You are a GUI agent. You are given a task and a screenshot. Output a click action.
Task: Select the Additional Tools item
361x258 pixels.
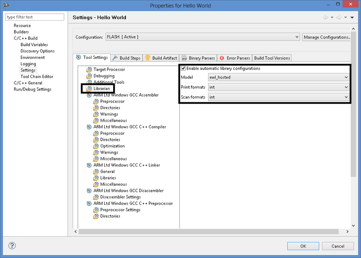pos(109,82)
